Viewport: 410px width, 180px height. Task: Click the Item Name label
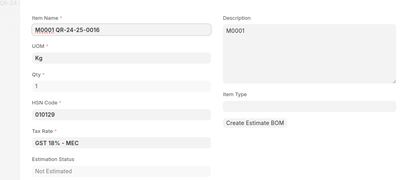(45, 18)
